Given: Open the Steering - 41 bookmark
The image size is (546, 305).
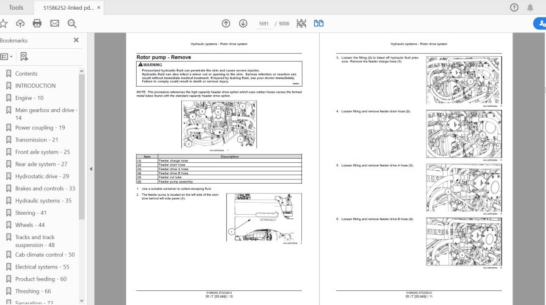Looking at the screenshot, I should (31, 213).
